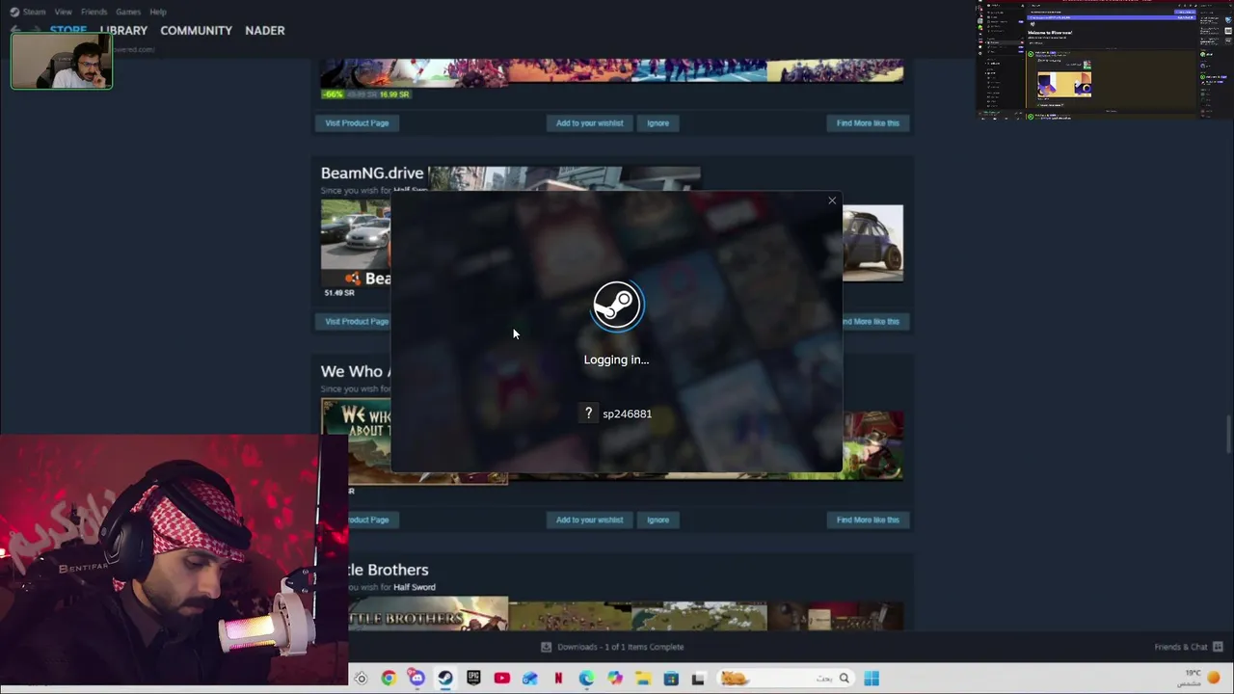1234x694 pixels.
Task: Click the BeamNG.drive 51.49 SR price
Action: 339,293
